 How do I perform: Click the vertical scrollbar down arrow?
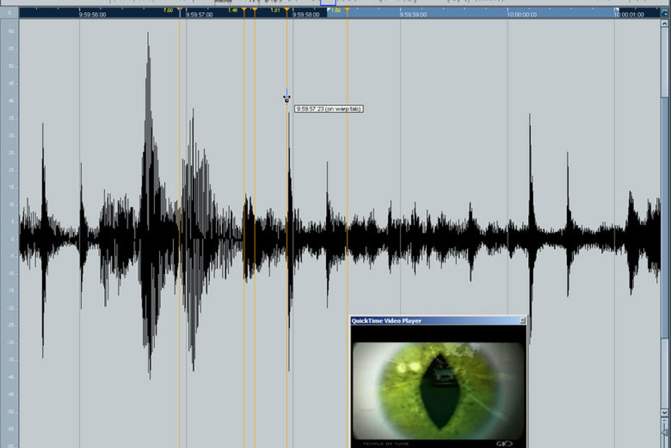point(664,412)
